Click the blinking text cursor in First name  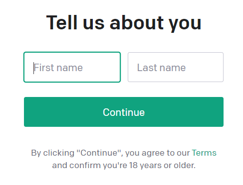tap(33, 68)
